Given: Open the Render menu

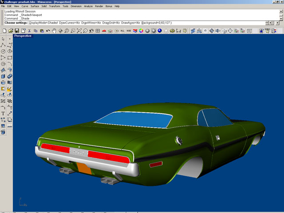Looking at the screenshot, I should point(99,6).
